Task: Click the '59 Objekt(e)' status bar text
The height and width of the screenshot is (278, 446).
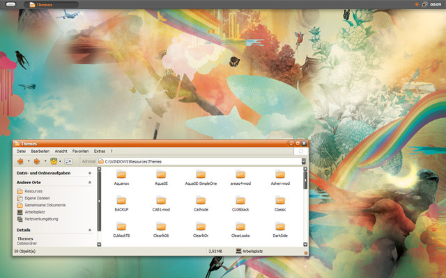Action: pos(25,252)
